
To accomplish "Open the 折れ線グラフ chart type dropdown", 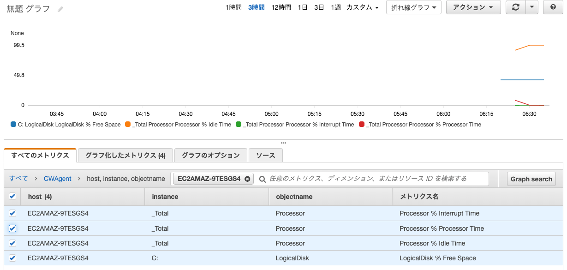I will point(414,7).
